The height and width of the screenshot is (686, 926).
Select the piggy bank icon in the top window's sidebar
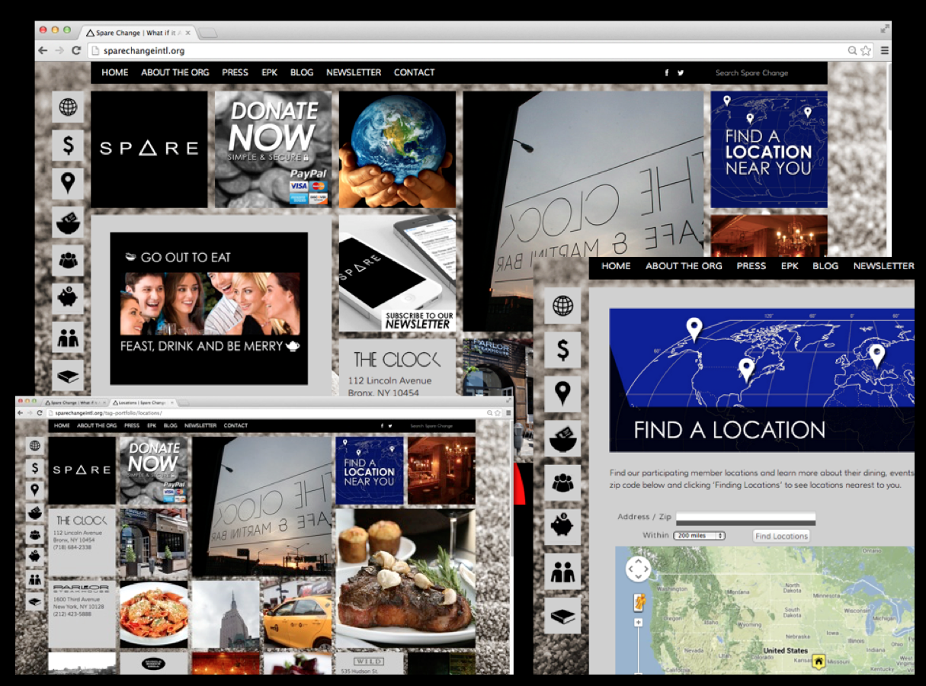68,299
